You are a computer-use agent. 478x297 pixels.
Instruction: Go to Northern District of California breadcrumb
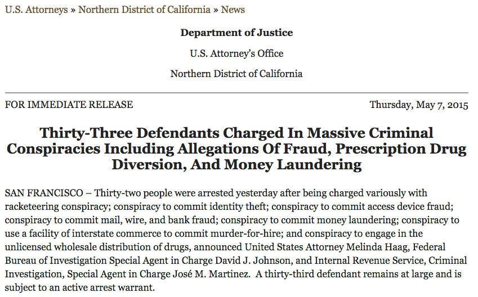point(145,10)
